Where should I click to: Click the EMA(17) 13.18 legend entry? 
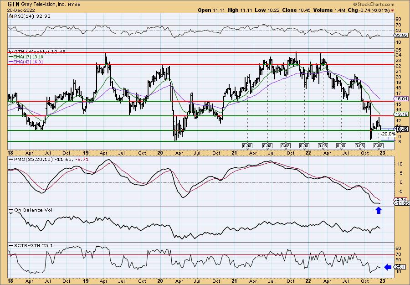click(29, 57)
